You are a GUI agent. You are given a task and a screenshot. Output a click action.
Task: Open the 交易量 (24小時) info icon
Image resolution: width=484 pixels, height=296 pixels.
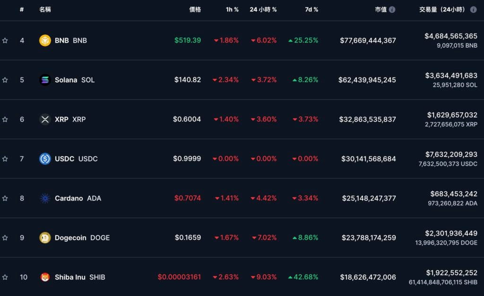click(x=473, y=9)
